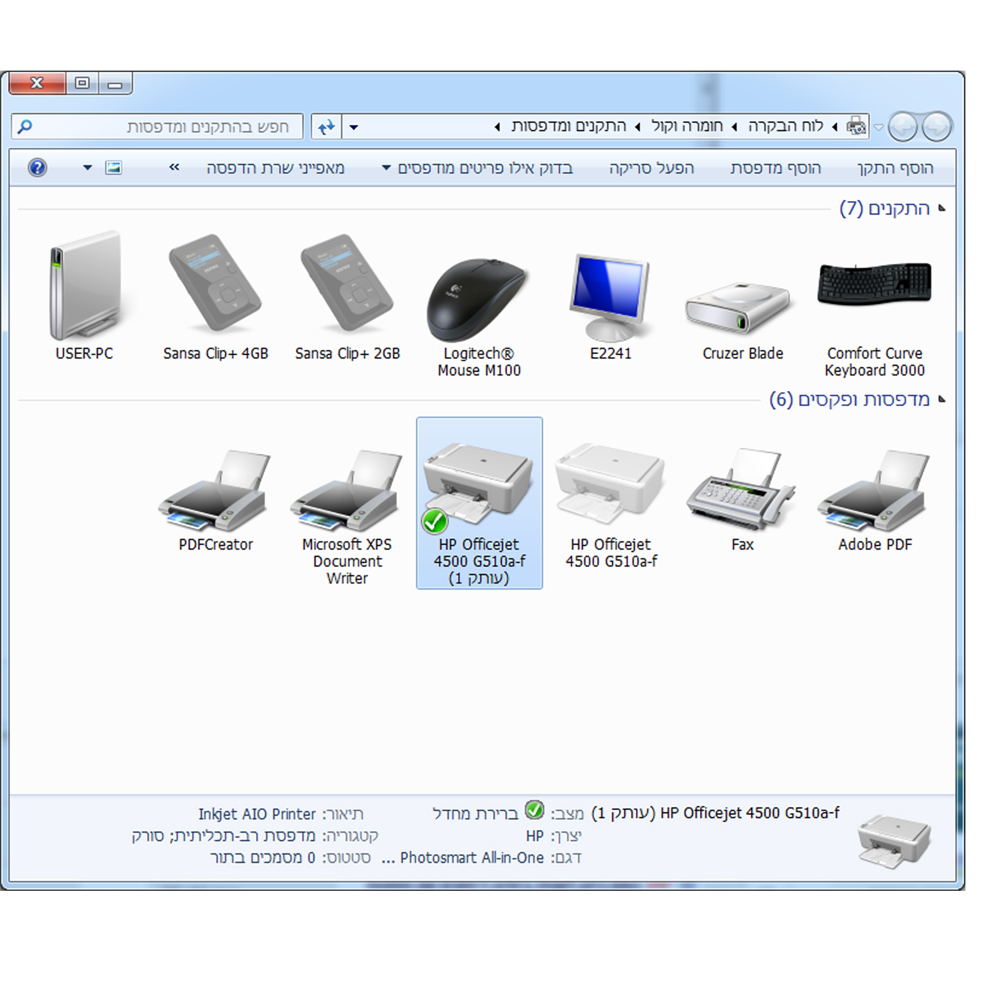
Task: Collapse the 'מדפסות ופקסים (6)' group
Action: pos(942,399)
